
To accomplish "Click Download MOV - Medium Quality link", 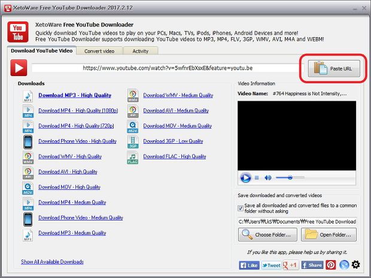I will pos(178,126).
